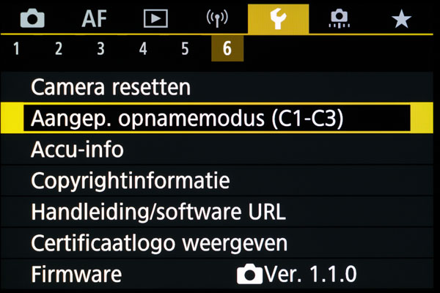This screenshot has width=440, height=293.
Task: Open Firmware Ver. 1.1.0 entry
Action: coord(194,275)
